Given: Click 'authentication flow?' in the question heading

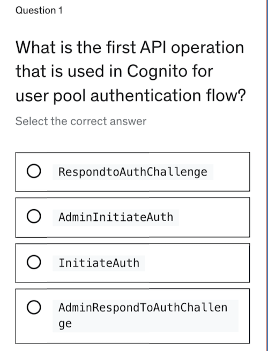Looking at the screenshot, I should (168, 96).
